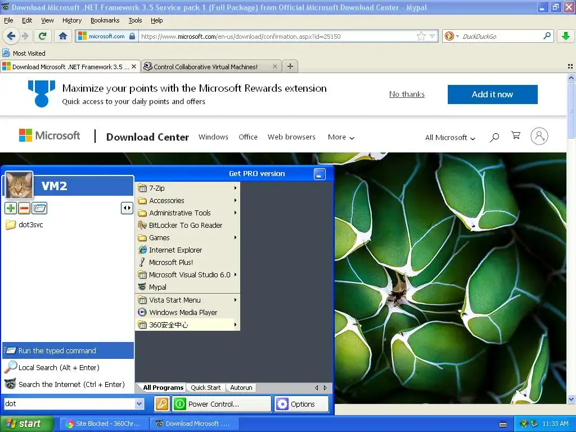The image size is (576, 432).
Task: Choose Local Search option
Action: [x=68, y=367]
